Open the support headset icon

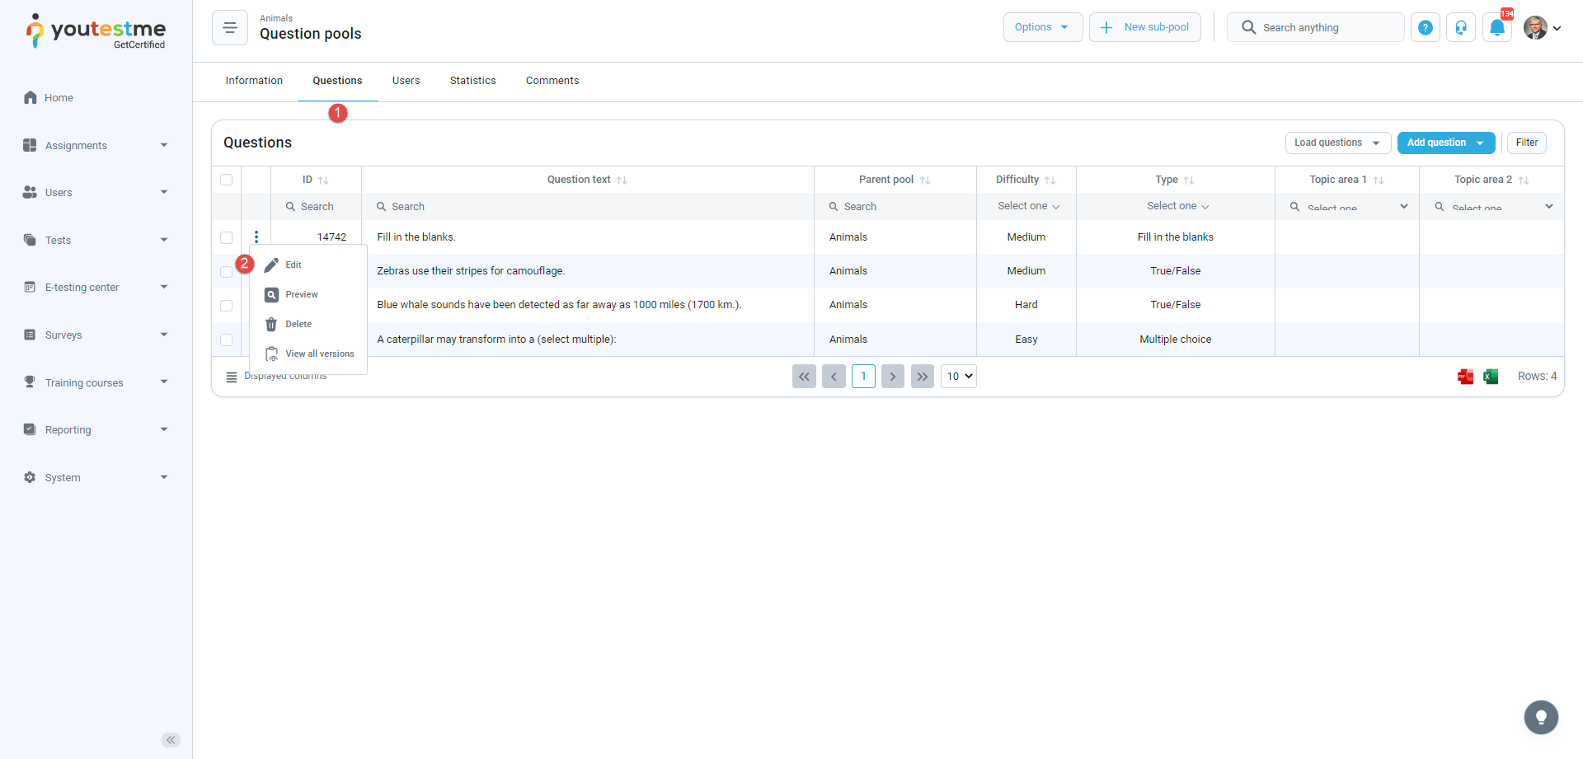pos(1461,27)
